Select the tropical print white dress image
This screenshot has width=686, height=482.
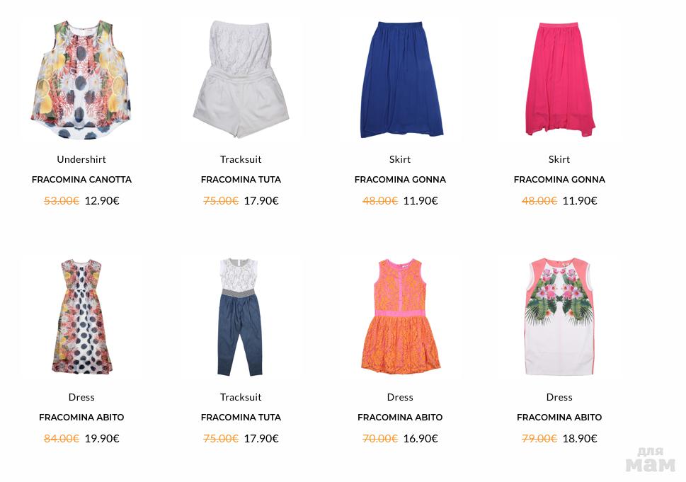[x=559, y=316]
